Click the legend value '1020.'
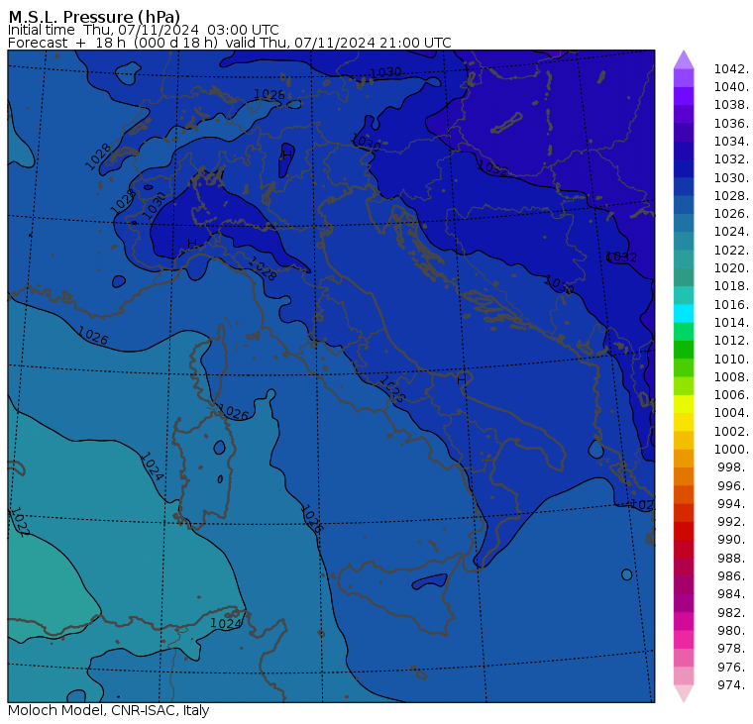The width and height of the screenshot is (753, 724). click(731, 267)
